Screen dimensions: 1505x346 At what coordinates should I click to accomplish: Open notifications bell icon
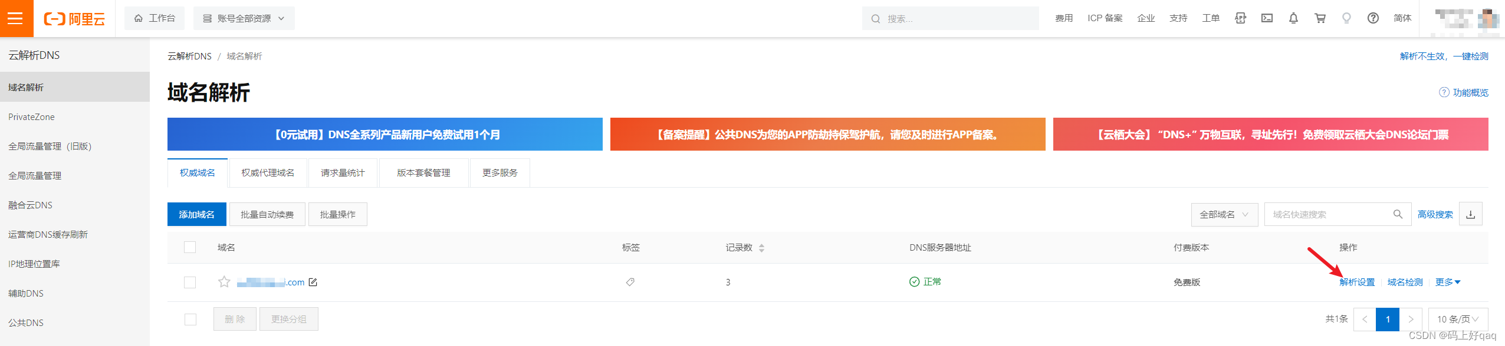click(1293, 18)
